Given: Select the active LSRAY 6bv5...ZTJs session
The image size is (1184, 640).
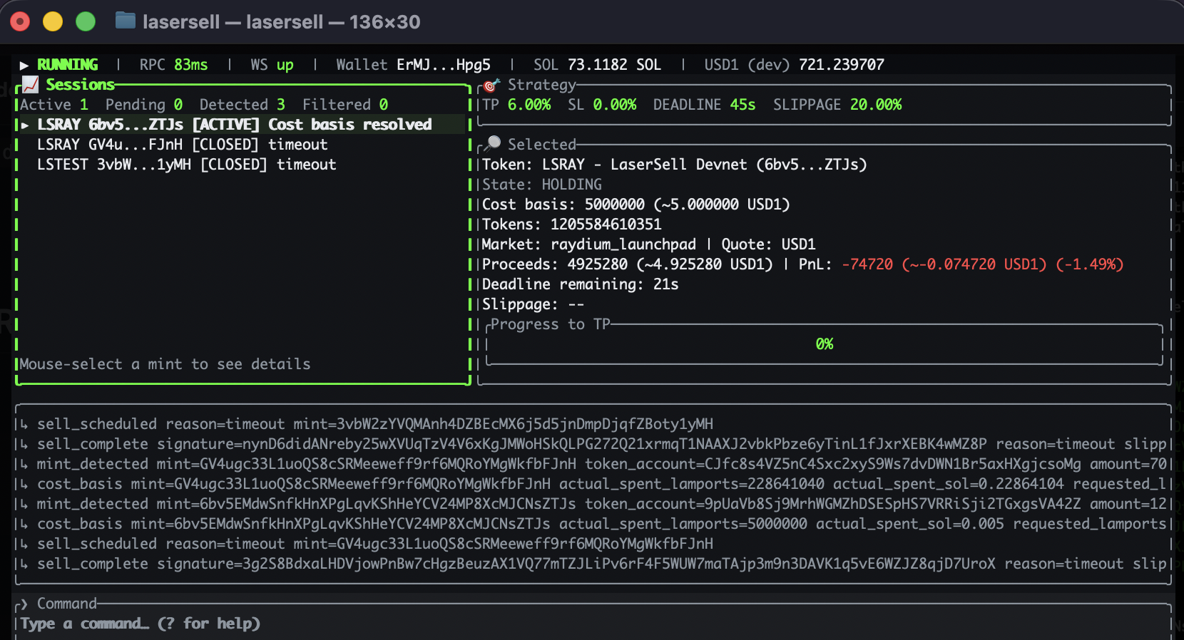Looking at the screenshot, I should [243, 124].
